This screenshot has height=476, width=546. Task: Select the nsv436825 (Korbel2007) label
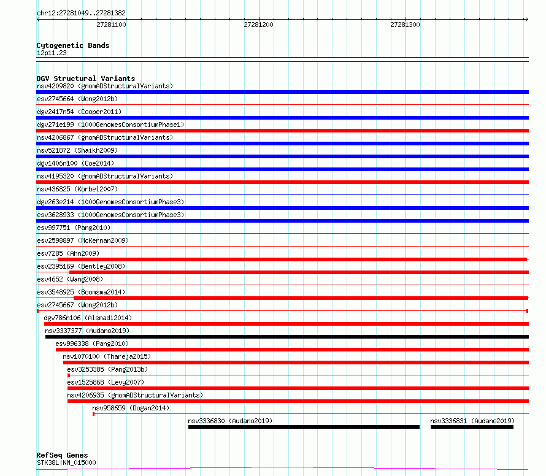77,189
